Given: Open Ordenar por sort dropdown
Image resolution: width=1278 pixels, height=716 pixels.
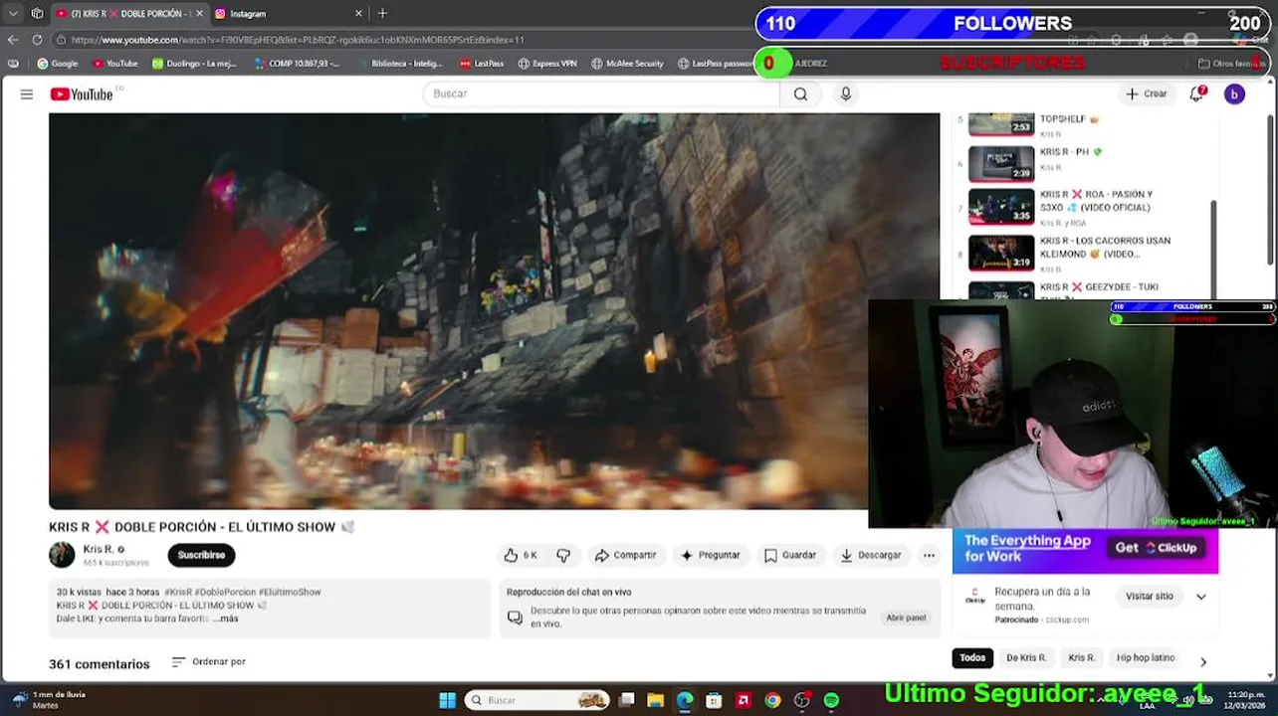Looking at the screenshot, I should 208,661.
